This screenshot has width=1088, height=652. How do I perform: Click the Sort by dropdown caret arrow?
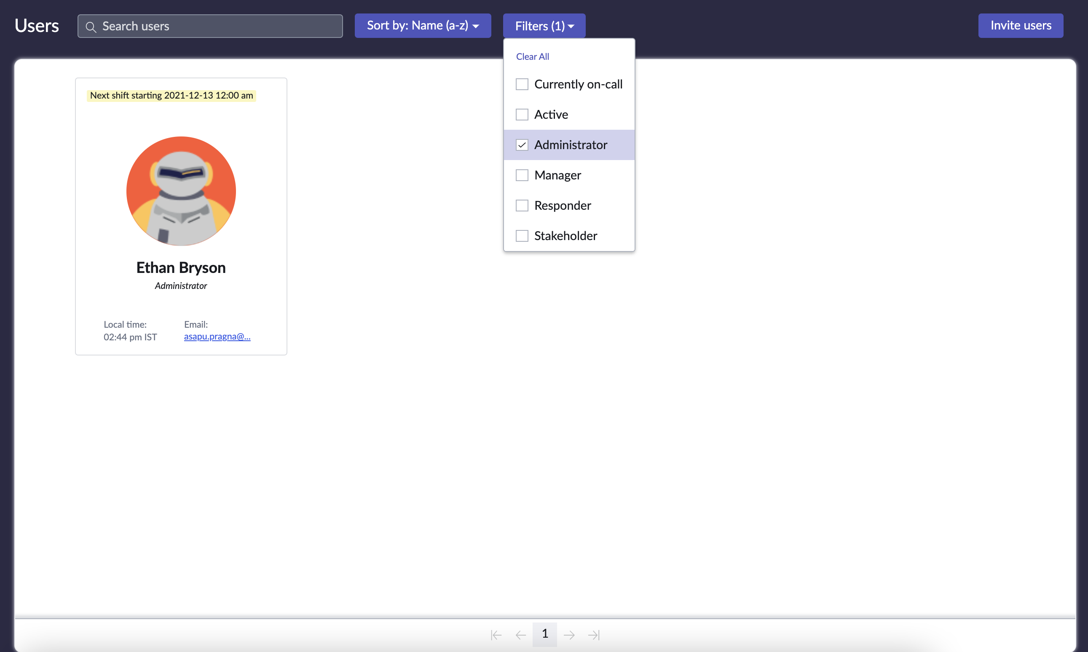coord(476,27)
